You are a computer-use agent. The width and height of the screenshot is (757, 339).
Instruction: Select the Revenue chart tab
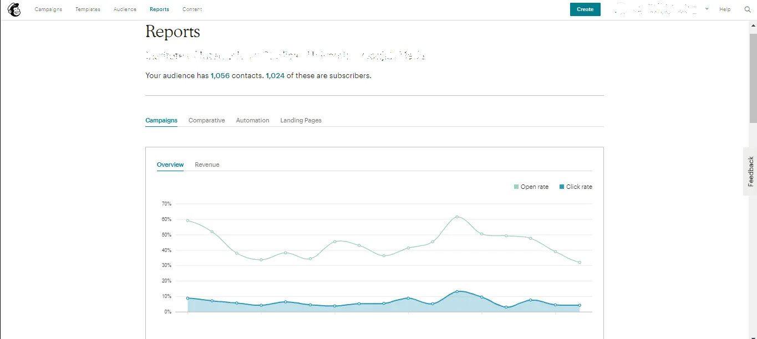207,165
